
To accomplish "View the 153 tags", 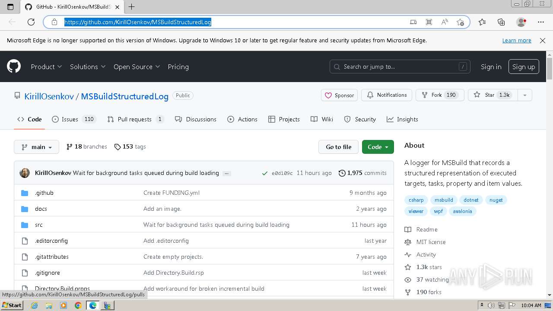I will 130,147.
